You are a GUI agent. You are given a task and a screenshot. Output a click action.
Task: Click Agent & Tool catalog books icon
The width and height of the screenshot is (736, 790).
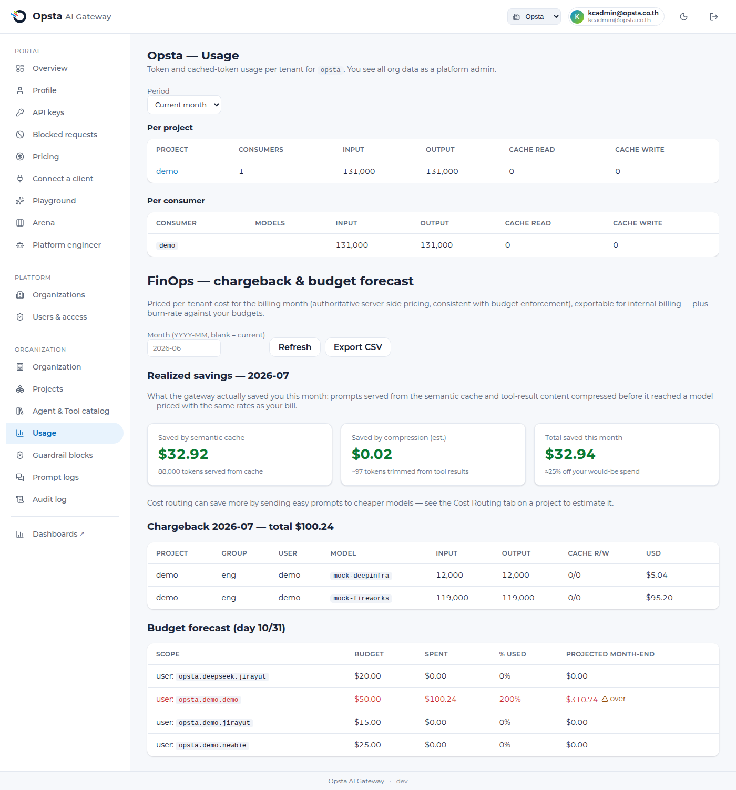(20, 411)
